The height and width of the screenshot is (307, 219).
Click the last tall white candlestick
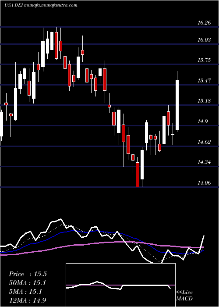pos(177,105)
